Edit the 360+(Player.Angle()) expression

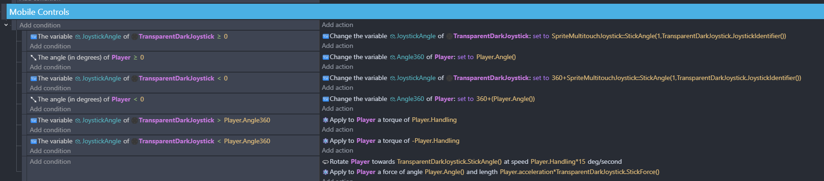(x=505, y=99)
